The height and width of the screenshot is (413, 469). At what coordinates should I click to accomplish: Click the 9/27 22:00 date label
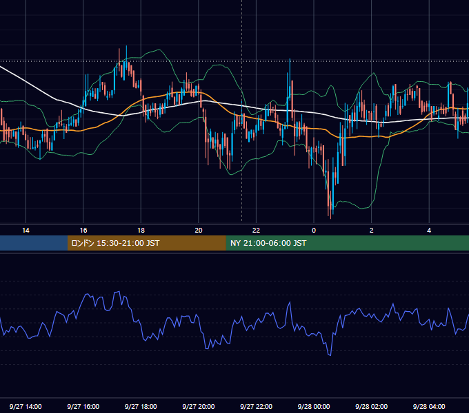click(x=257, y=406)
